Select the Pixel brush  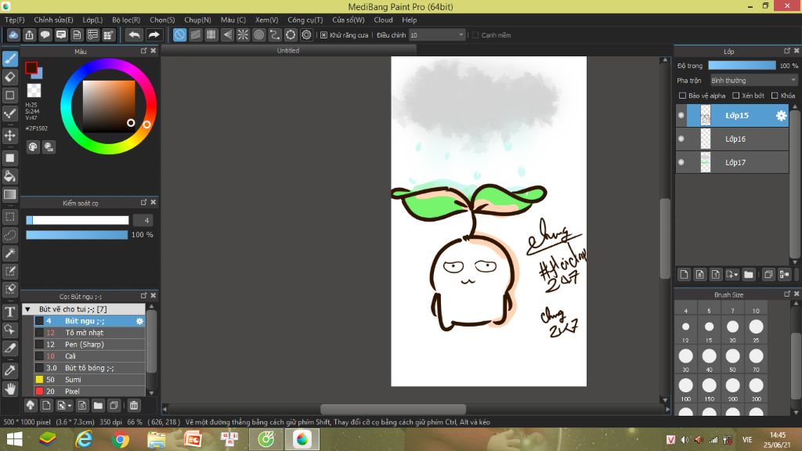[89, 391]
